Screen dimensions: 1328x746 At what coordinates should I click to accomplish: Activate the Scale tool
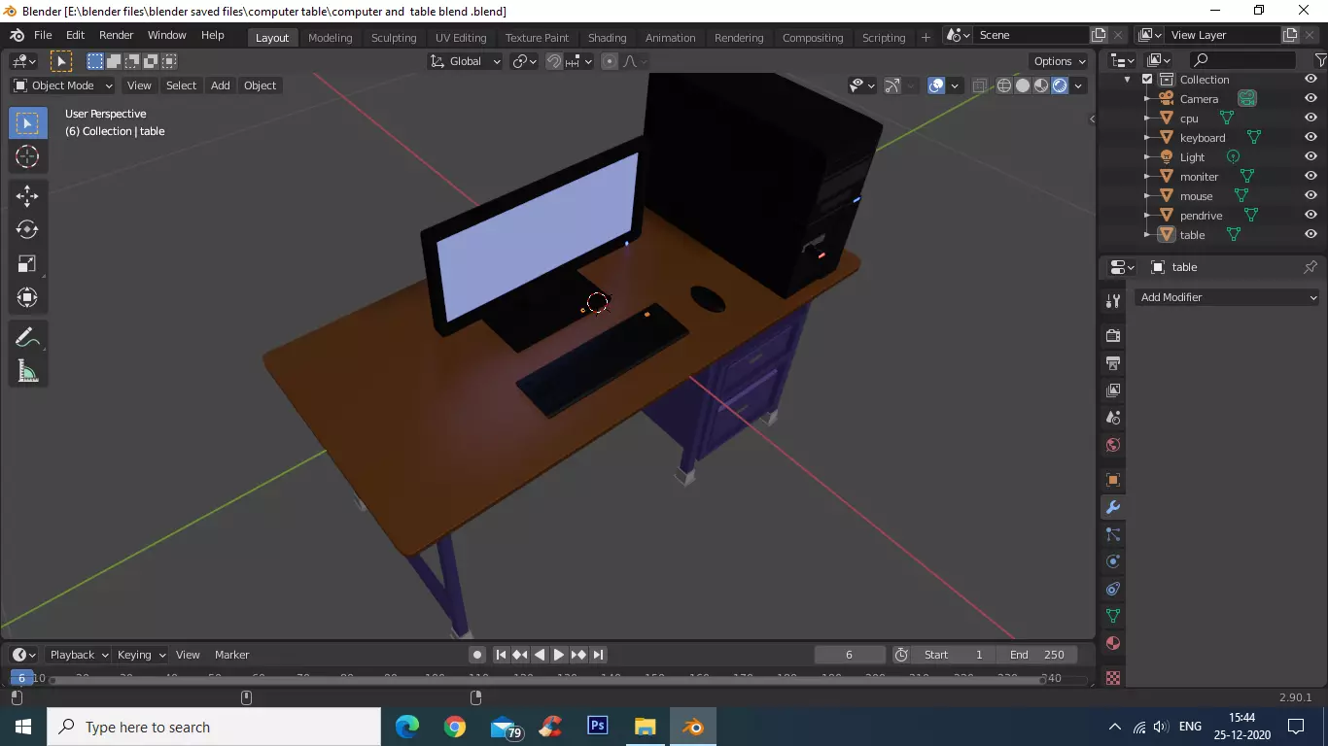pos(27,263)
